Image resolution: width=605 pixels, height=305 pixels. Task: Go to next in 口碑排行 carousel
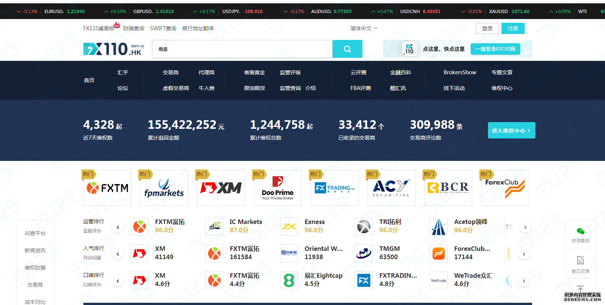524,281
